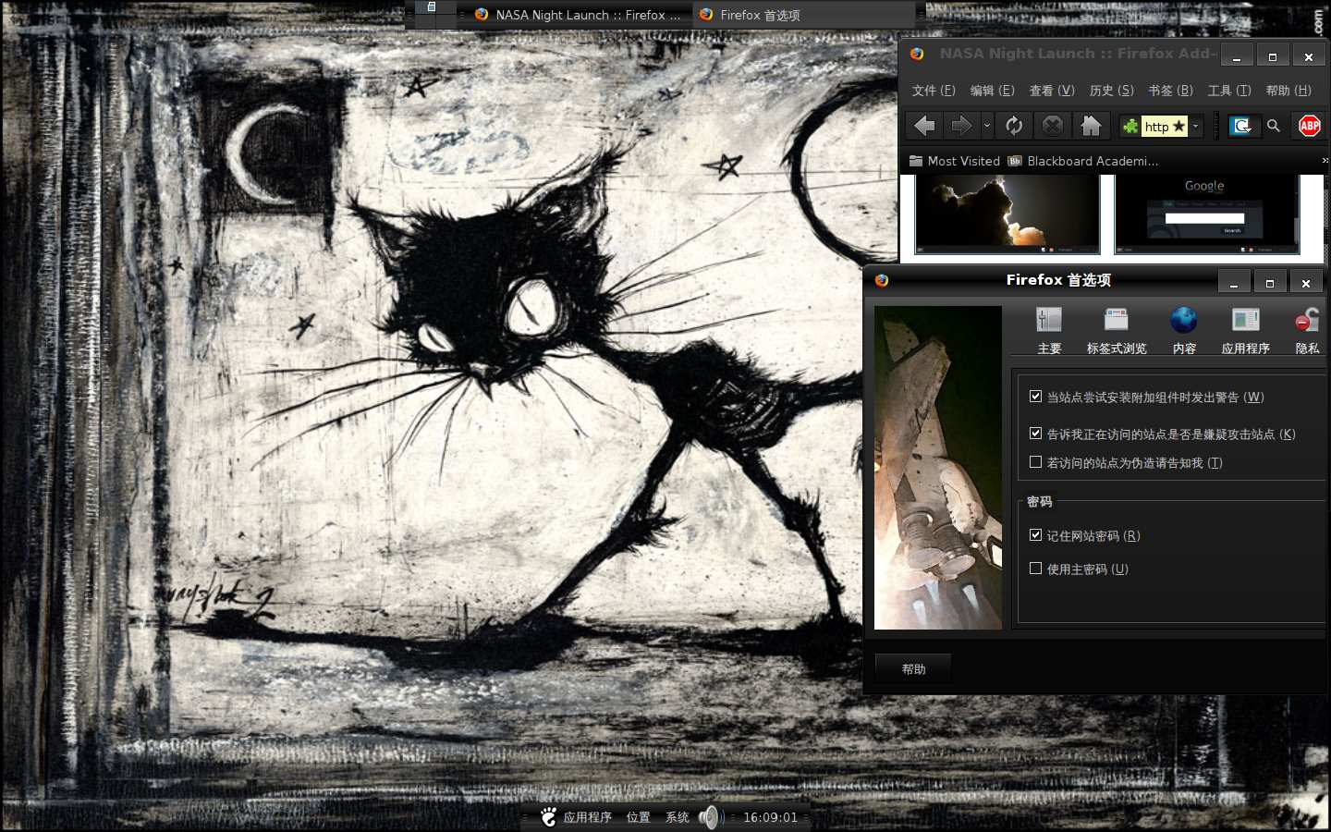Click the http address bar field
The width and height of the screenshot is (1331, 832).
[1156, 127]
